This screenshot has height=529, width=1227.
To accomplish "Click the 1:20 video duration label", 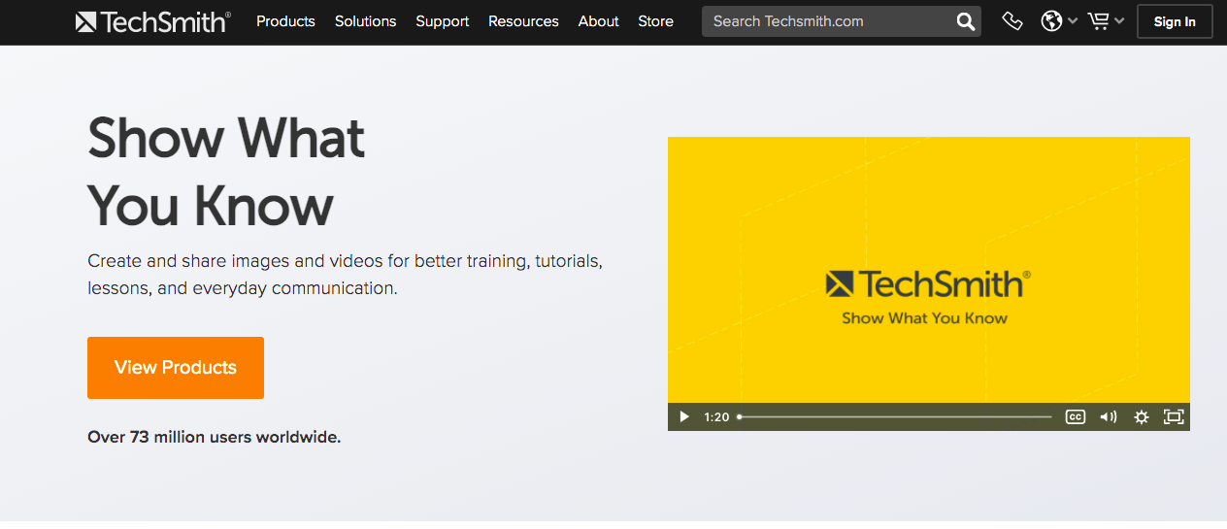I will (716, 416).
